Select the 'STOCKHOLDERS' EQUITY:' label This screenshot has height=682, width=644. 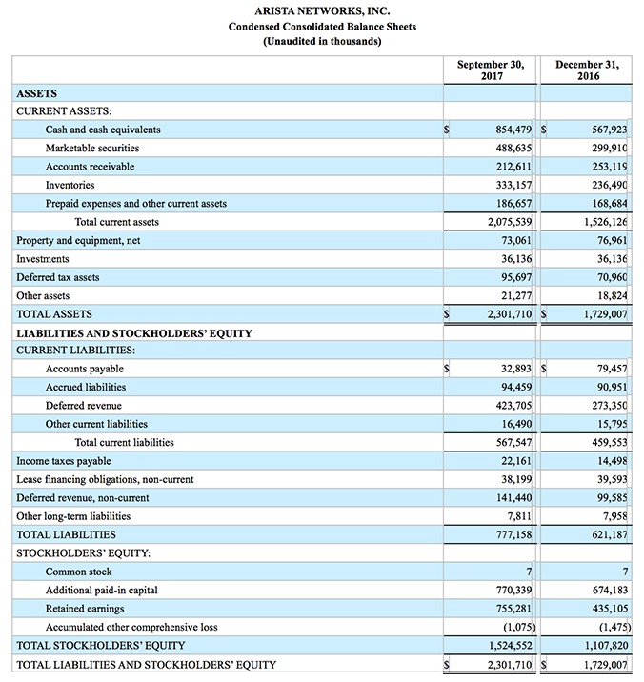click(x=84, y=553)
